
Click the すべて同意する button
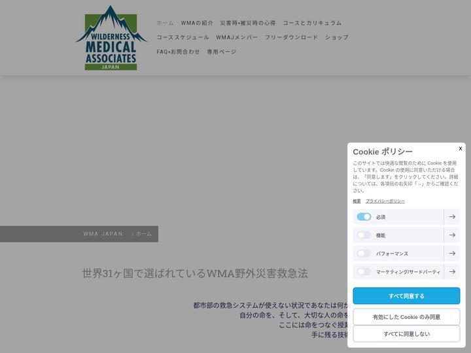pyautogui.click(x=406, y=295)
